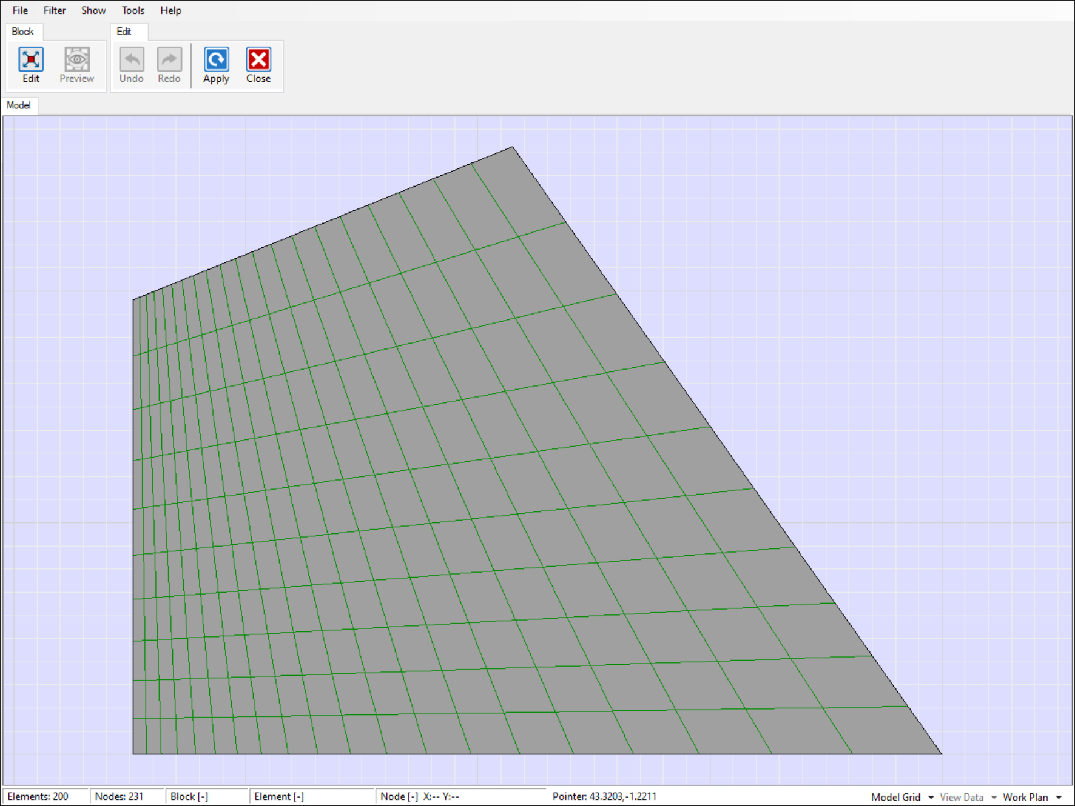Click the red Close editor icon
1075x806 pixels.
(258, 60)
